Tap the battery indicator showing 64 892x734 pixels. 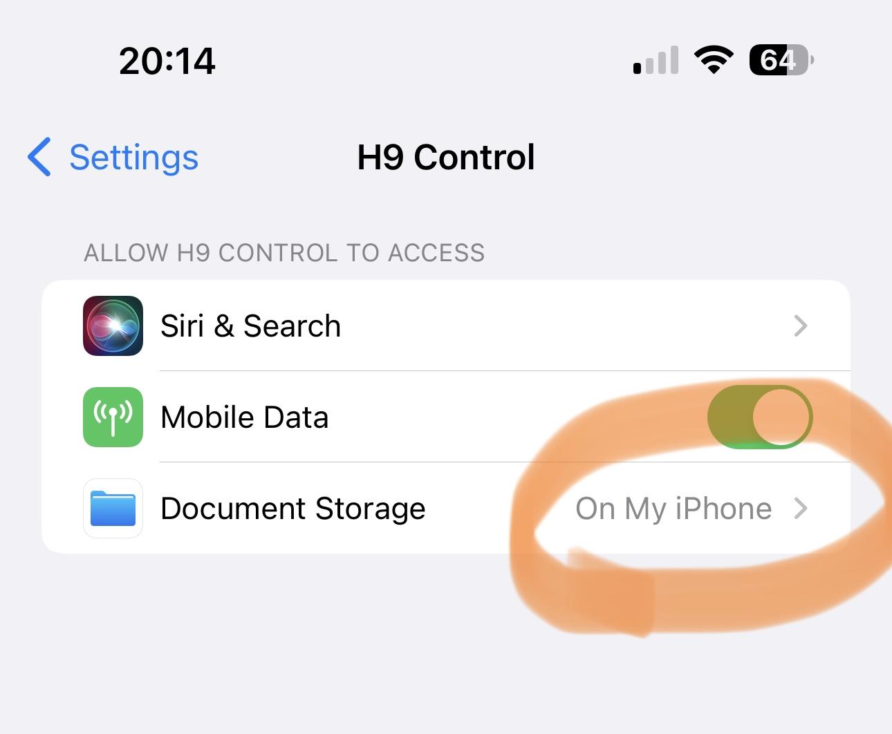pos(781,60)
